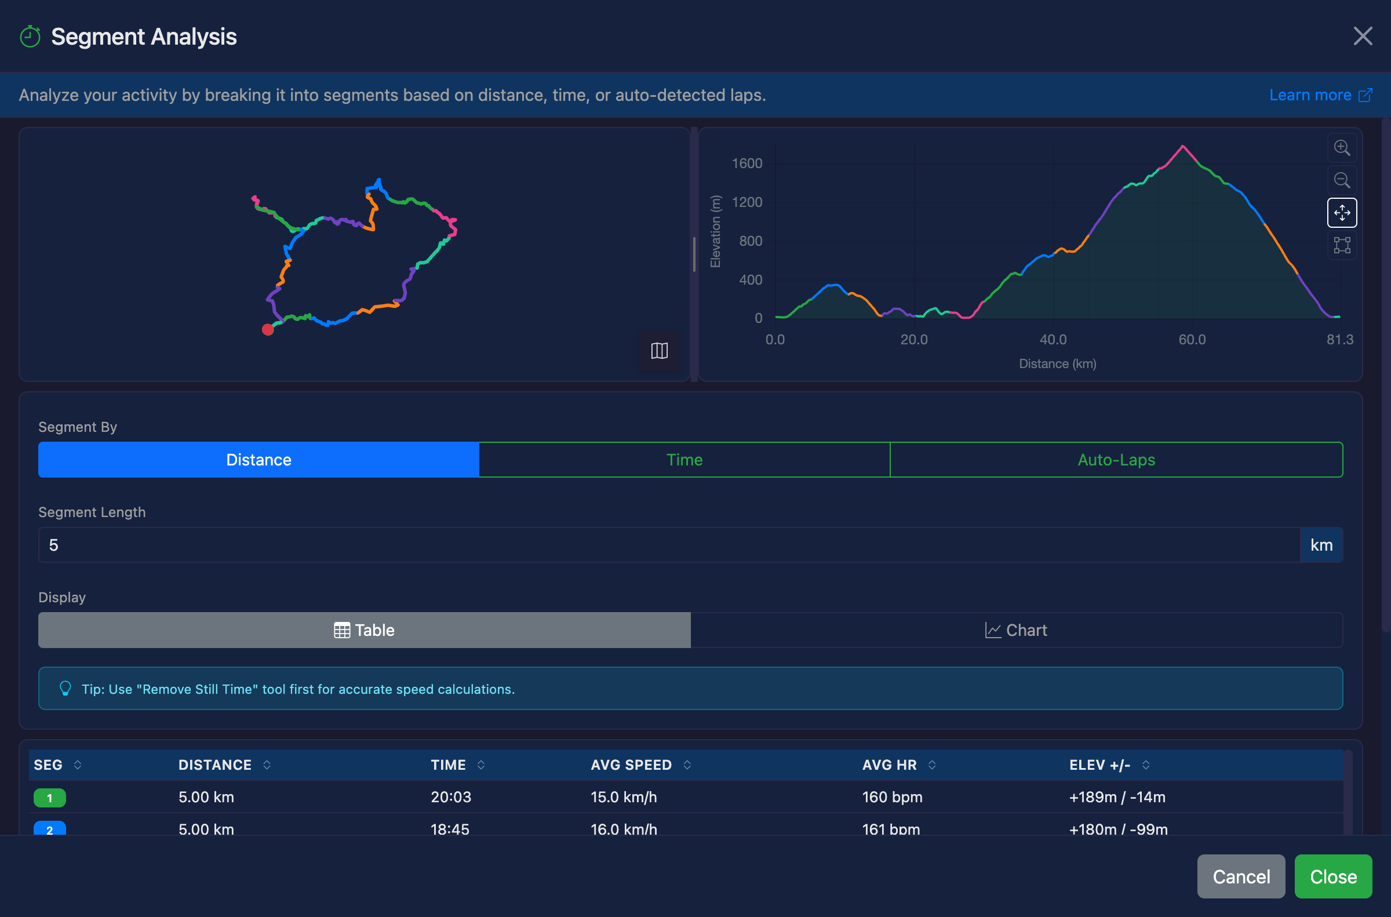Click the 161 bpm heart rate cell
Viewport: 1391px width, 917px height.
click(890, 829)
